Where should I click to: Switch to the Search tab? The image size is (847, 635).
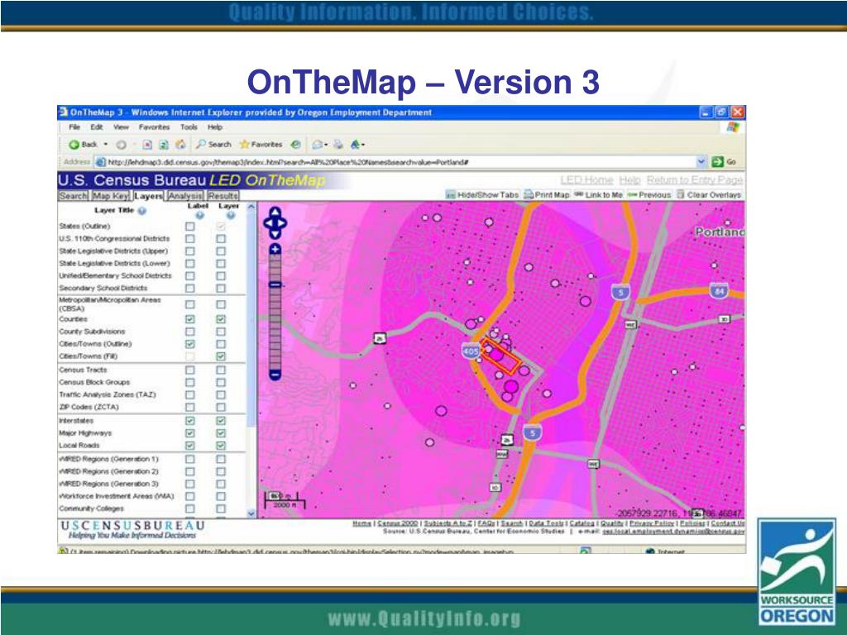73,196
